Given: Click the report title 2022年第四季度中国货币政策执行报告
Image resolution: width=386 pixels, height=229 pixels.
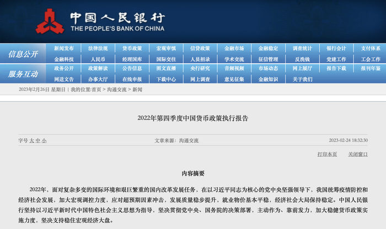Looking at the screenshot, I should point(193,118).
